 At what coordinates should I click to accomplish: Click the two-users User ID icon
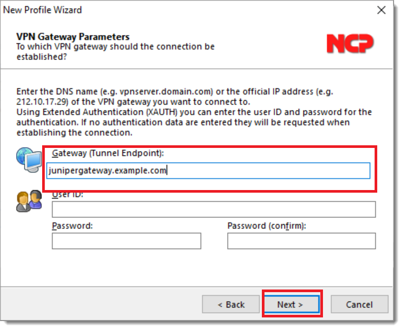click(x=28, y=201)
